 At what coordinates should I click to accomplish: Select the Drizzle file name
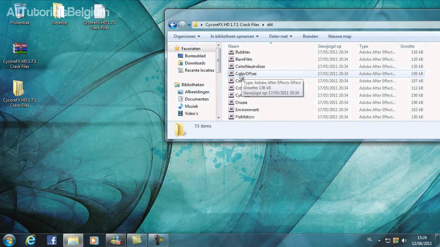241,103
